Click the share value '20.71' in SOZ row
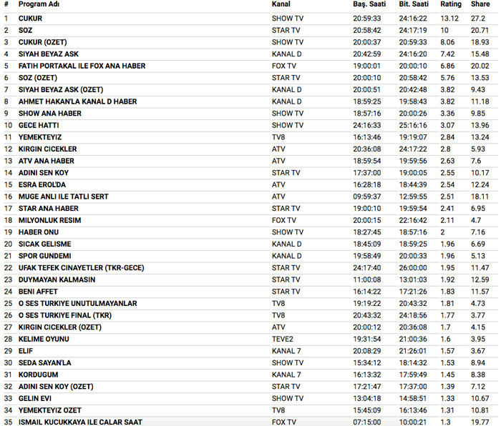 coord(480,30)
